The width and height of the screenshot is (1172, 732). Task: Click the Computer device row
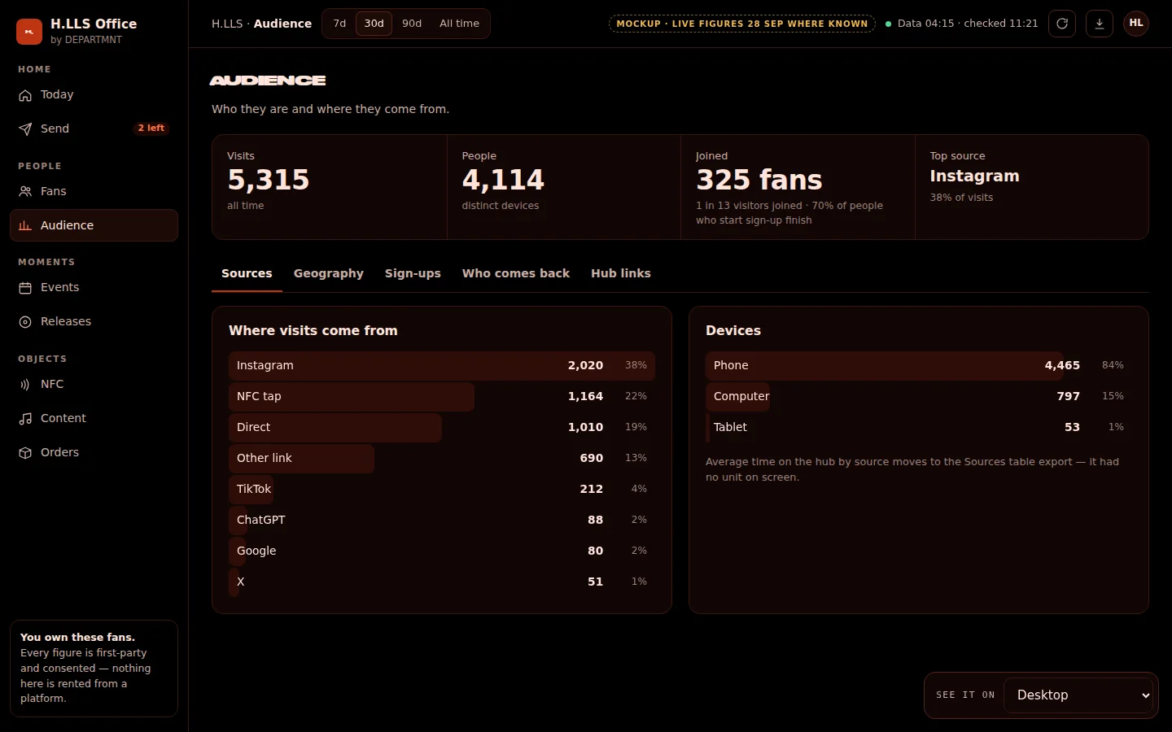pos(919,397)
